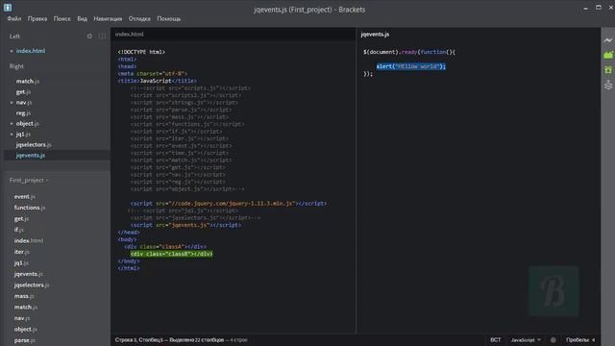Open get.js in project tree

(21, 218)
